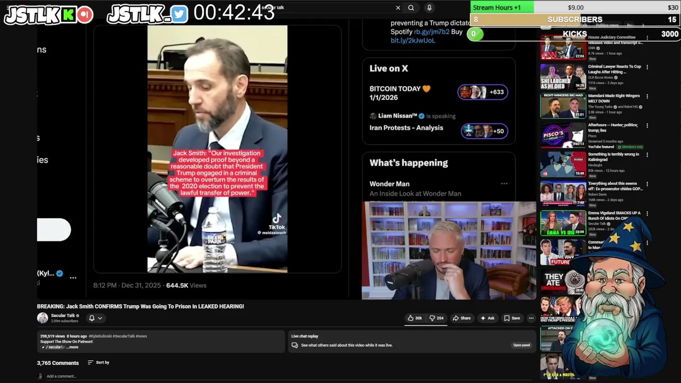Click the CLR Bruce Rivers channel name
This screenshot has height=383, width=681.
(x=601, y=78)
